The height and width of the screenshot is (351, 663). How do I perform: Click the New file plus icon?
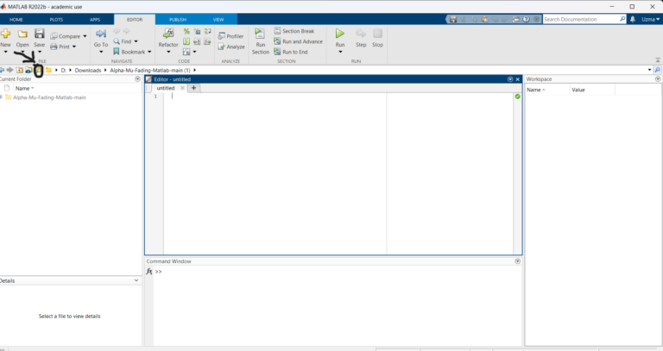click(5, 34)
